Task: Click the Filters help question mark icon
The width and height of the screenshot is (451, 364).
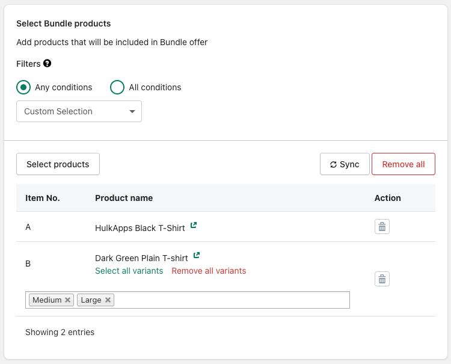Action: (x=48, y=63)
